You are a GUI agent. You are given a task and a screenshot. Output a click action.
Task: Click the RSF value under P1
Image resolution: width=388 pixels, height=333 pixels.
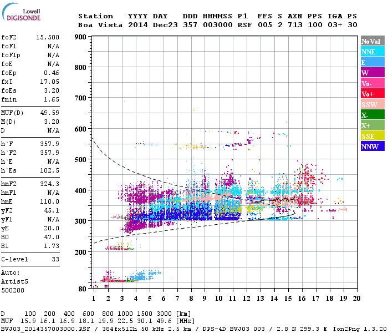tap(245, 25)
